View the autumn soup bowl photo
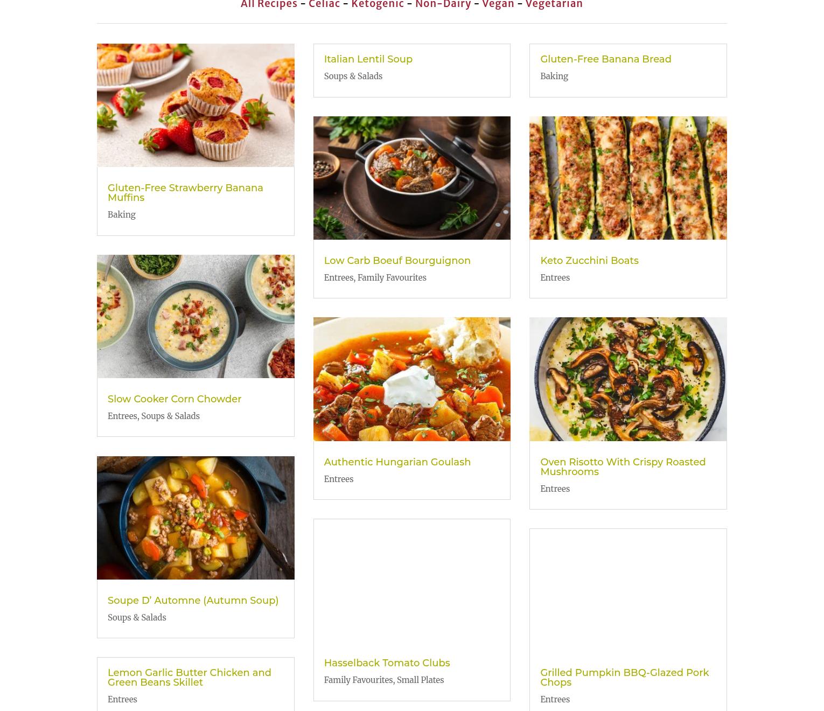Image resolution: width=824 pixels, height=711 pixels. (x=195, y=518)
